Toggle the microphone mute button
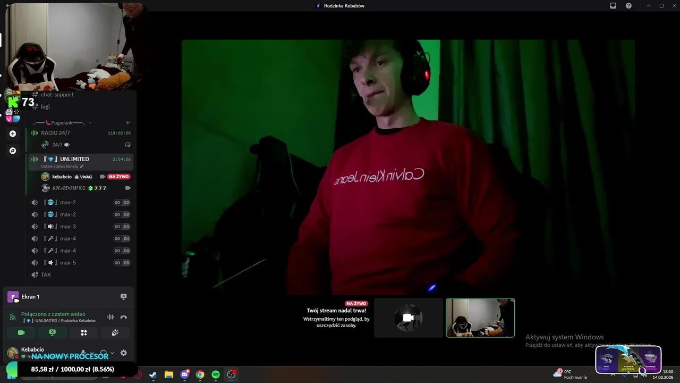 [x=83, y=353]
